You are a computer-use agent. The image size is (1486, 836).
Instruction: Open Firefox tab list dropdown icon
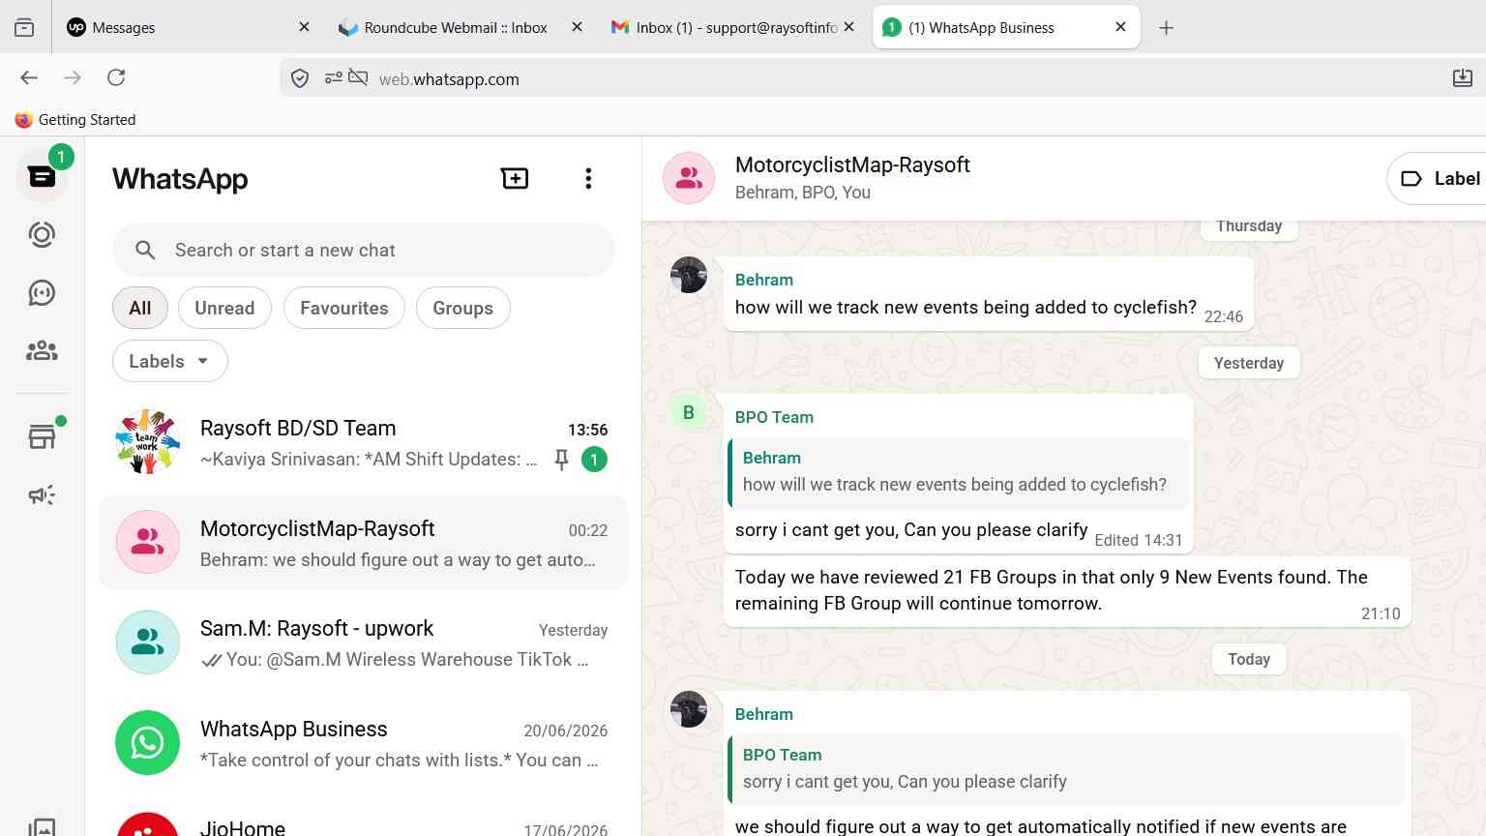25,27
